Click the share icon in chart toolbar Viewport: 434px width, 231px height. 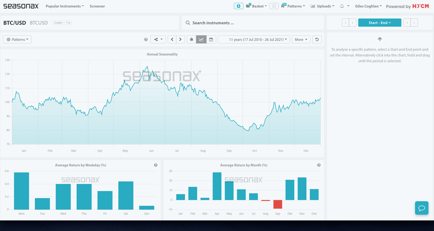pyautogui.click(x=158, y=40)
